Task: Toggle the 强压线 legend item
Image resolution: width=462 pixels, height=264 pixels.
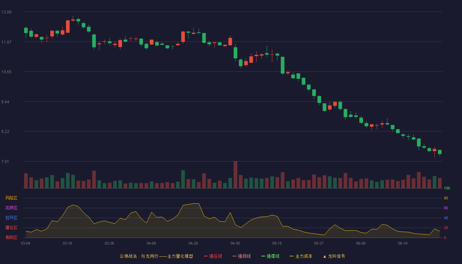Action: point(213,256)
